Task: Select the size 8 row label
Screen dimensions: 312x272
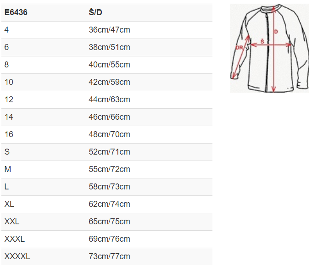Action: [6, 65]
